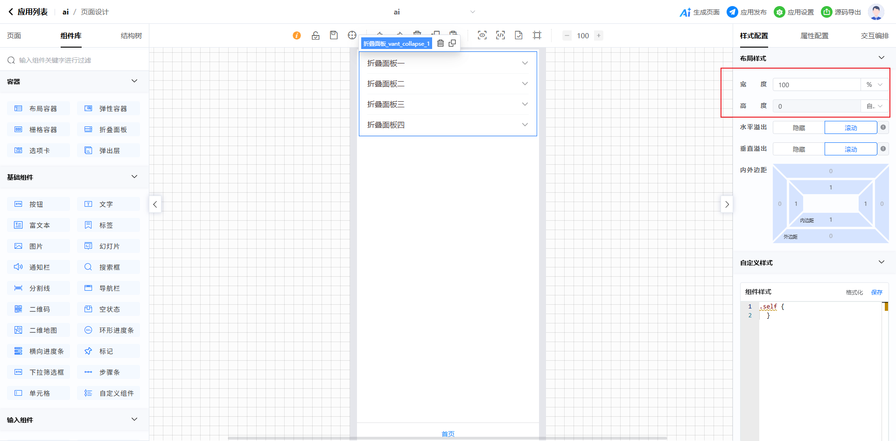Image resolution: width=896 pixels, height=441 pixels.
Task: Switch to the 属性配置 tab
Action: [x=814, y=36]
